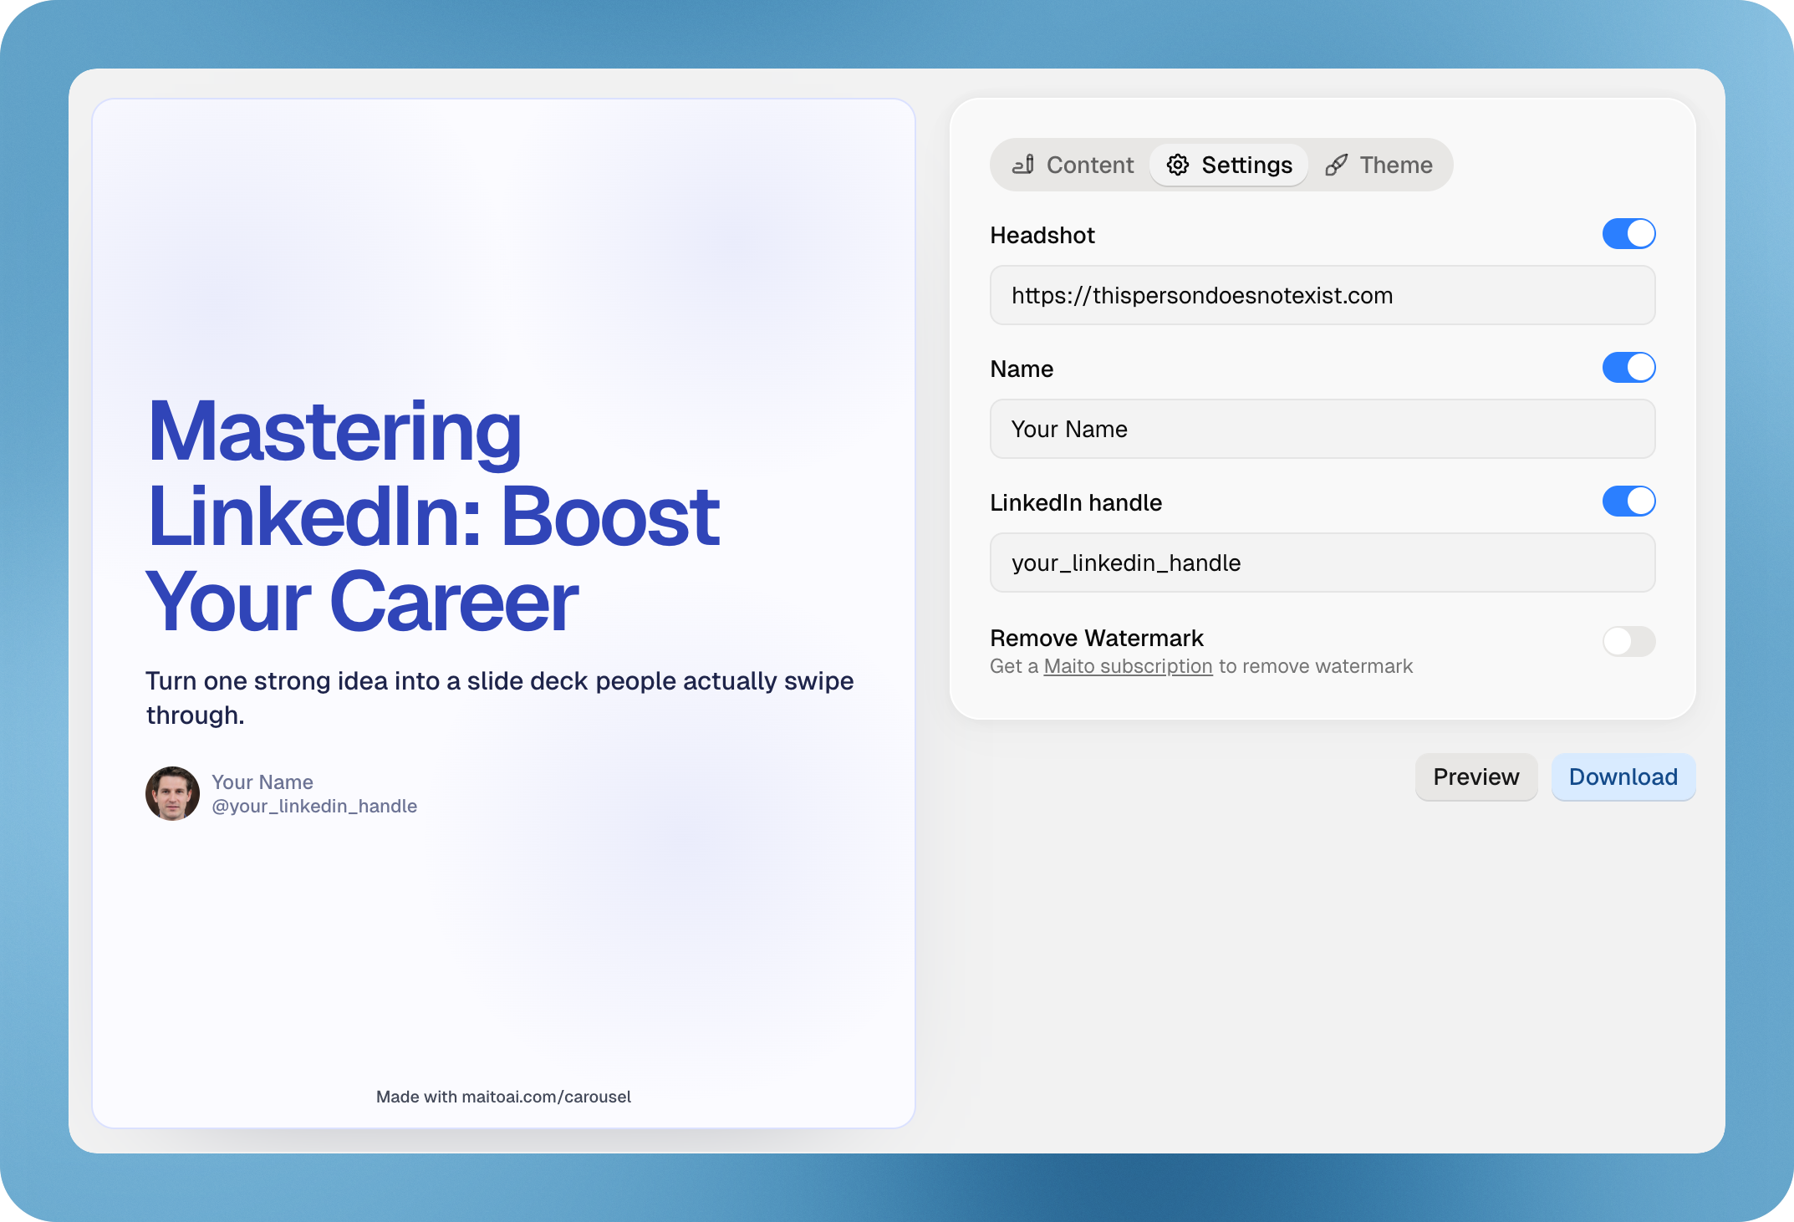Switch to the Content tab

(x=1089, y=165)
